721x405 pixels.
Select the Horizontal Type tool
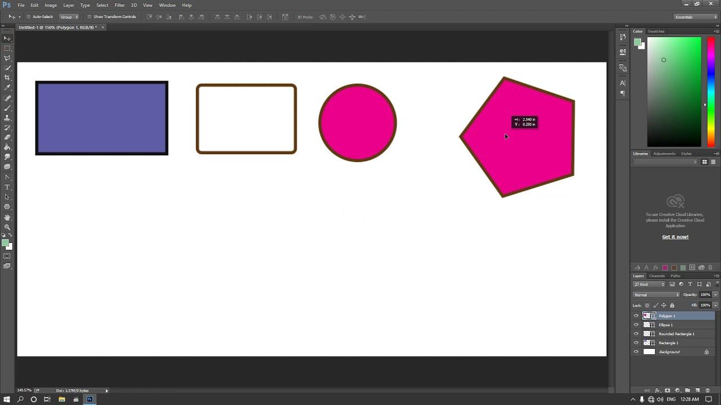click(x=7, y=187)
